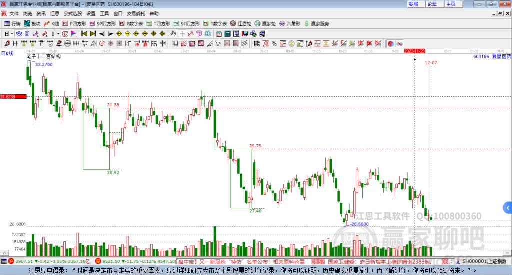Open the 六角形 hexagon tool
Viewport: 512px width, 275px height.
point(290,24)
